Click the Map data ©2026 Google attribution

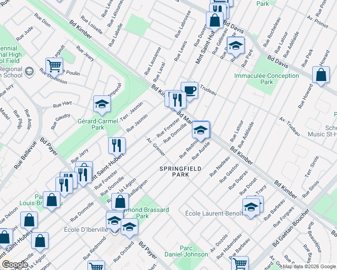[309, 267]
